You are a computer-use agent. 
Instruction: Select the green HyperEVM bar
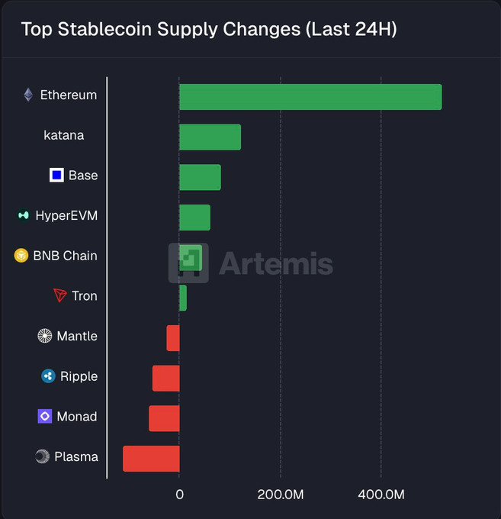pos(194,218)
